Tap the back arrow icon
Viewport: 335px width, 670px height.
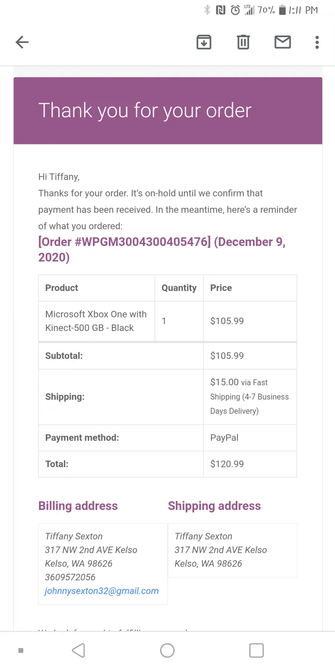[22, 42]
